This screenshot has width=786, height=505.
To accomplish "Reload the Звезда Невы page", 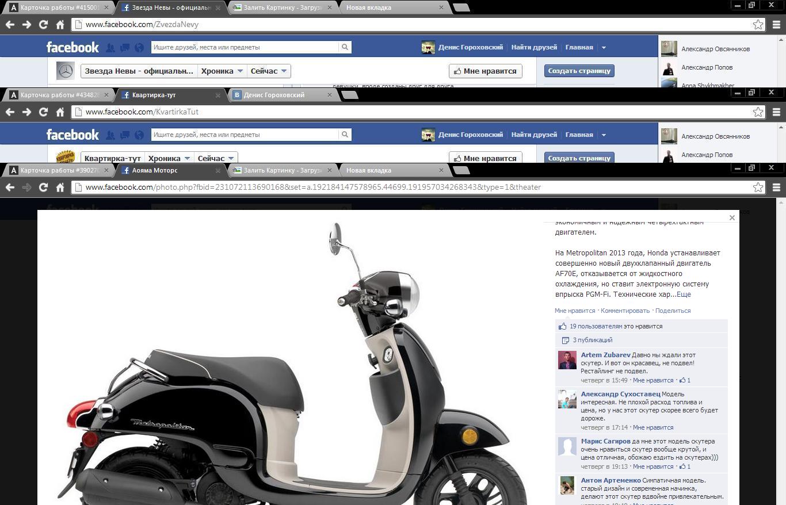I will [x=43, y=25].
